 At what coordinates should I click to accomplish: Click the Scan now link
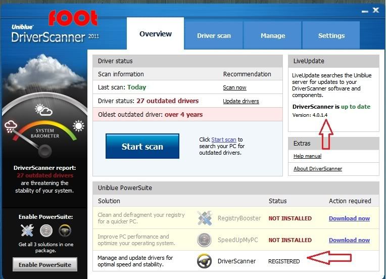(x=234, y=87)
